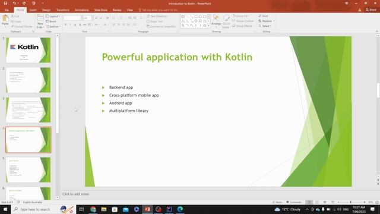Click Cut in Clipboard group

(15, 16)
